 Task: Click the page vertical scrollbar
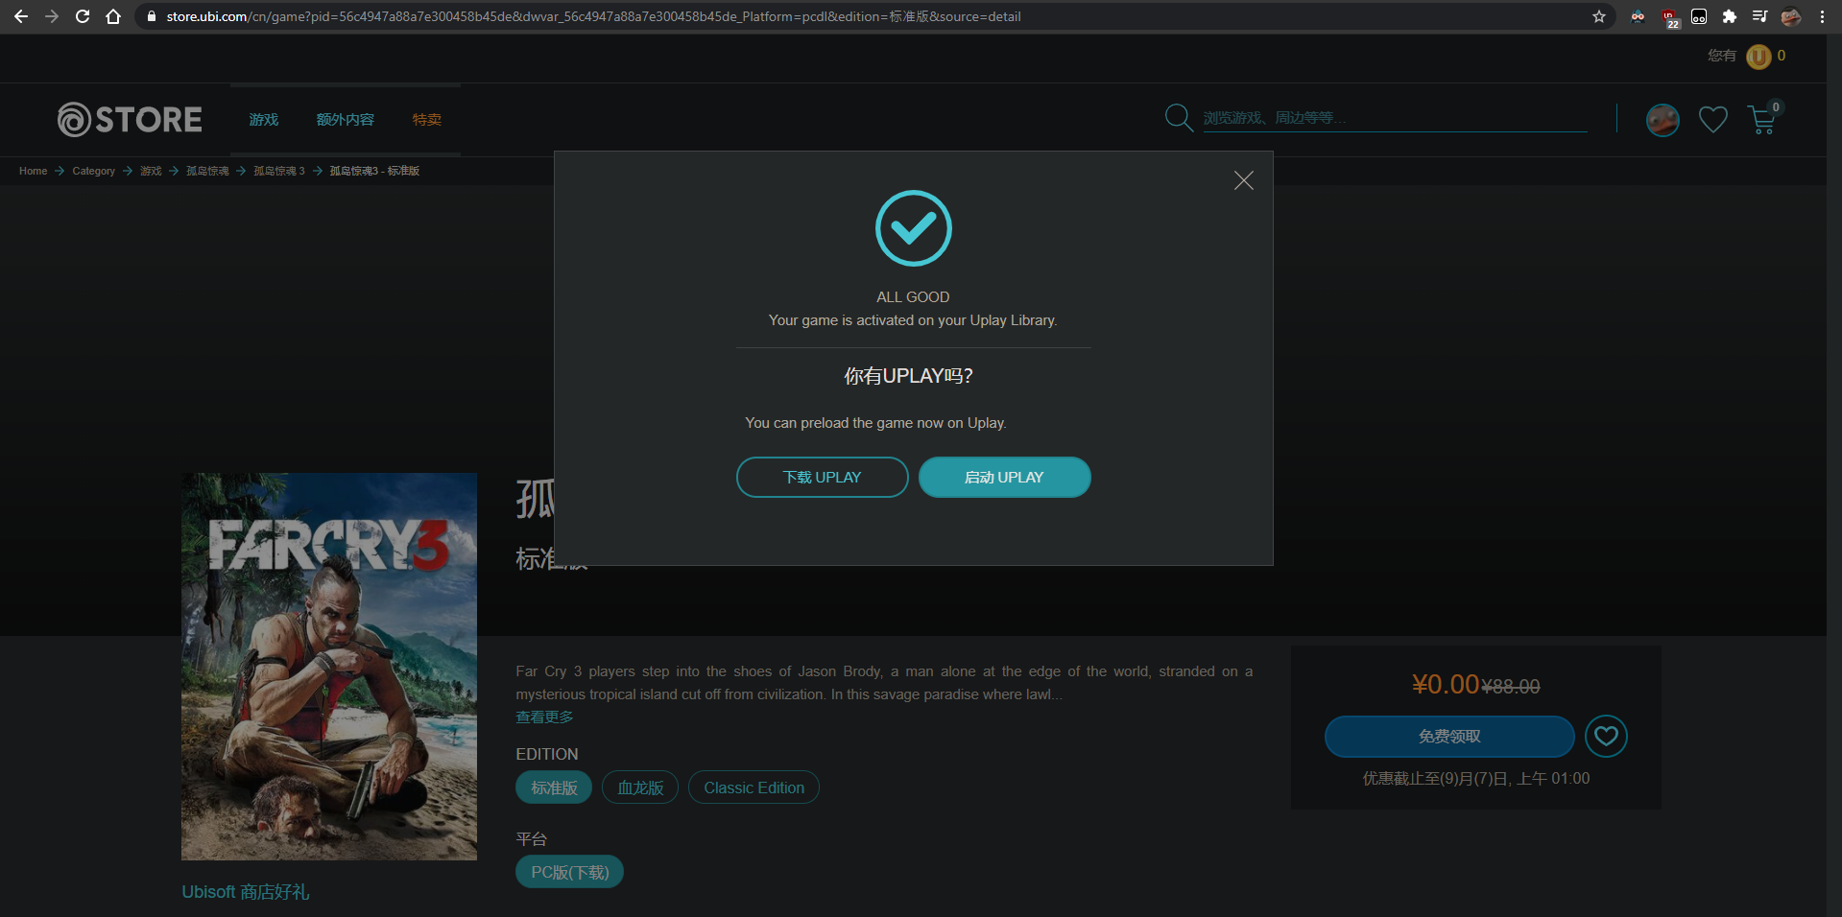point(1834,475)
